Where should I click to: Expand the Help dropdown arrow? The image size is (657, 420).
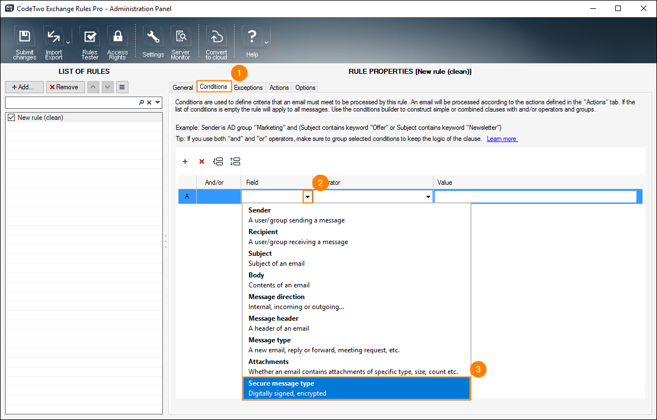[266, 42]
